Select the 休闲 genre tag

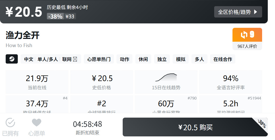[x=143, y=59]
